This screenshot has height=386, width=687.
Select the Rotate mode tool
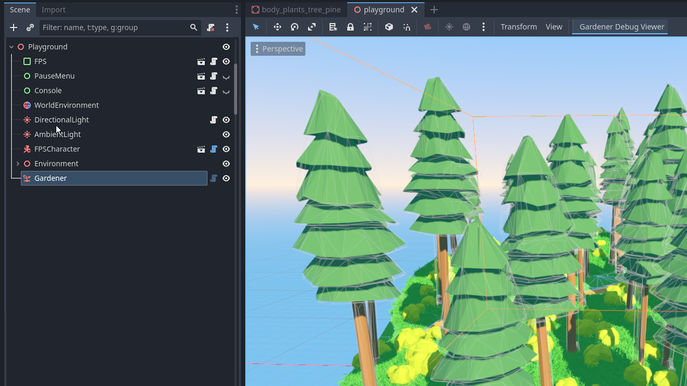(x=294, y=26)
